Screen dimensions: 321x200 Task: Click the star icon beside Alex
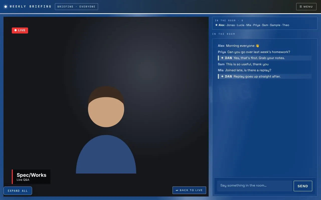click(x=216, y=25)
